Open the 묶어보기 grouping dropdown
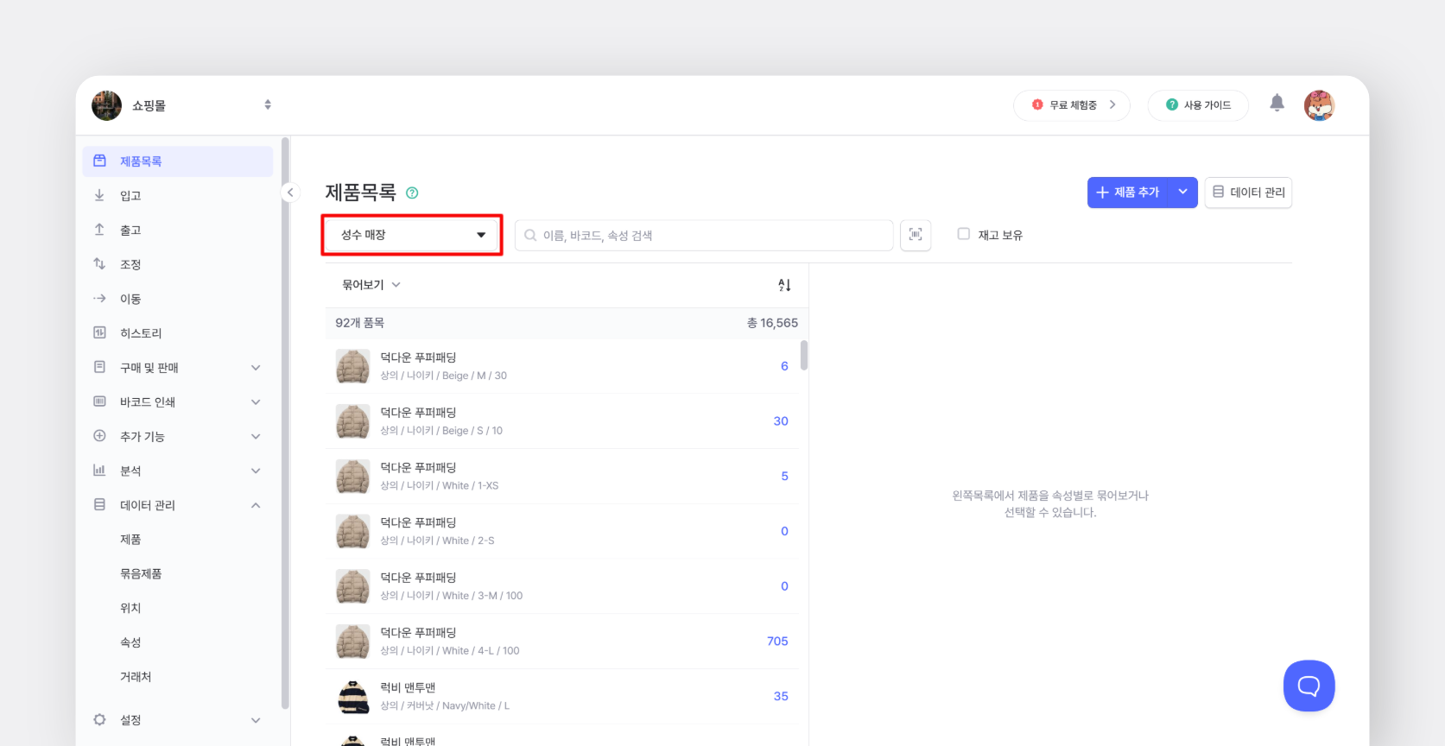This screenshot has width=1445, height=746. pyautogui.click(x=371, y=285)
